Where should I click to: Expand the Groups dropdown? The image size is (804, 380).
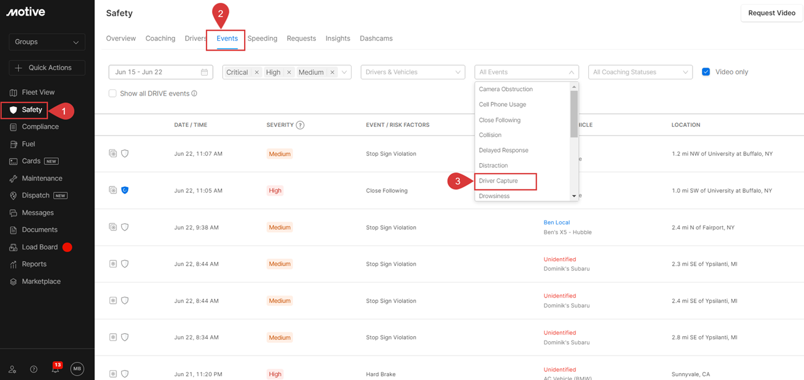tap(47, 42)
